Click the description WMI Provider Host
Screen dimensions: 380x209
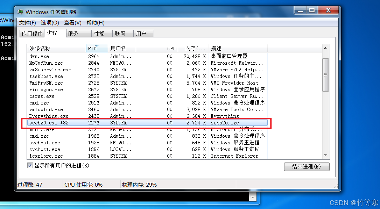click(234, 83)
